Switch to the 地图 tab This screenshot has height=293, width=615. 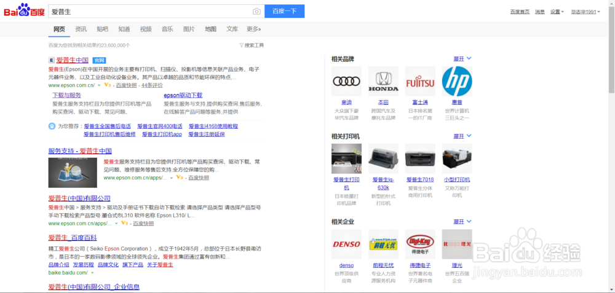click(x=210, y=29)
